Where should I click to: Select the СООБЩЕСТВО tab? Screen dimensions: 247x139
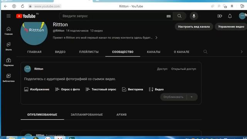coord(123,52)
